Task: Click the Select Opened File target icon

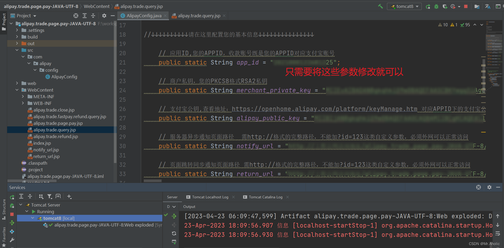Action: (x=76, y=16)
